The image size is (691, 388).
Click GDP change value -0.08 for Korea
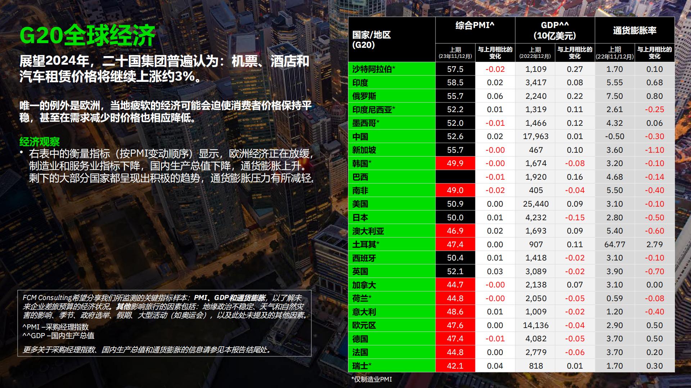click(x=575, y=163)
